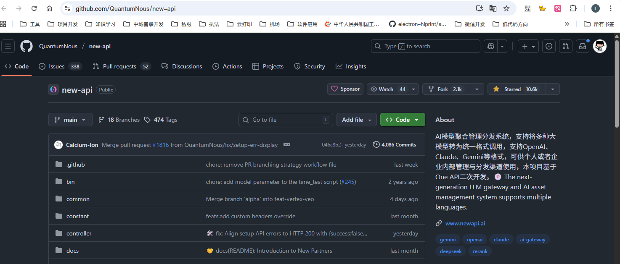The width and height of the screenshot is (620, 264).
Task: Click the Watch button
Action: (388, 89)
